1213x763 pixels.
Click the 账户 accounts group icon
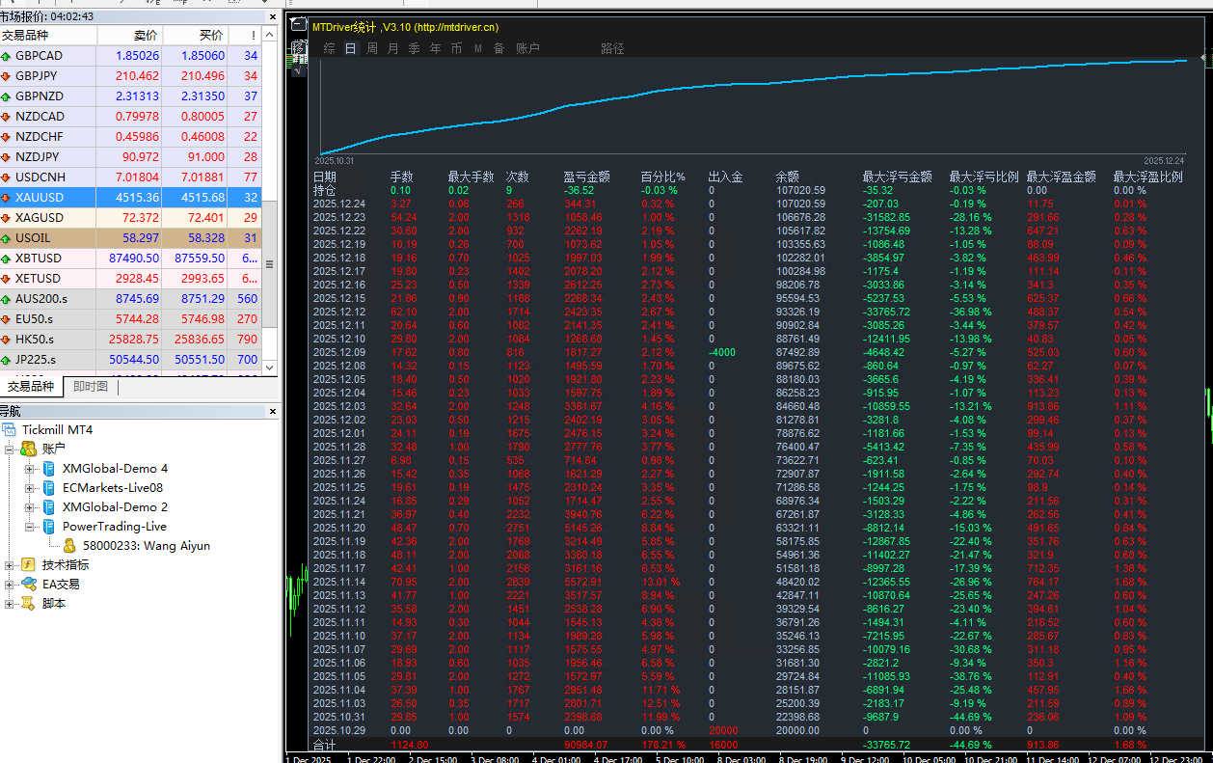[29, 449]
